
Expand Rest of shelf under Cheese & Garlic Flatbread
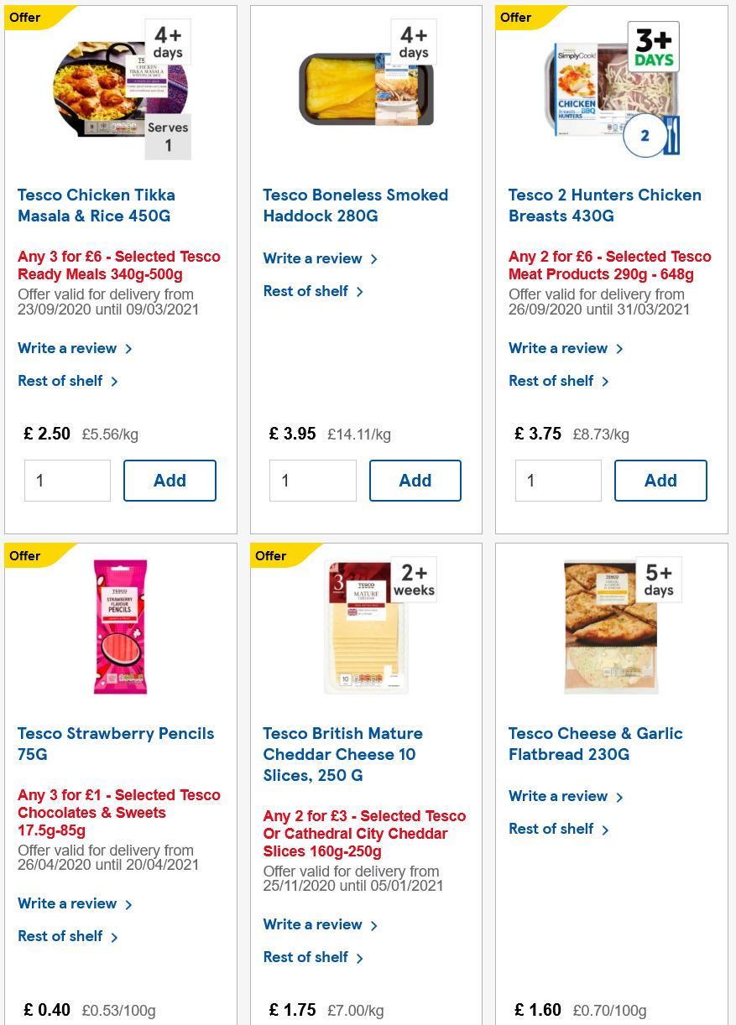tap(551, 829)
